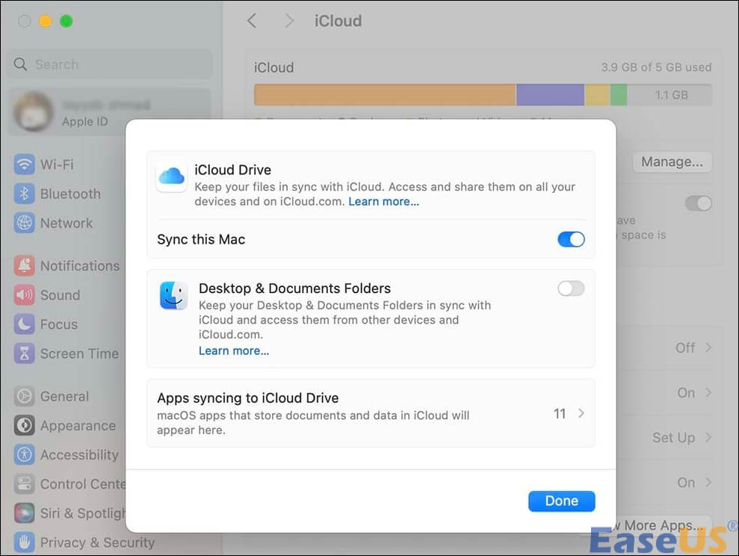Turn off Sync this Mac switch
Image resolution: width=739 pixels, height=556 pixels.
[x=571, y=239]
